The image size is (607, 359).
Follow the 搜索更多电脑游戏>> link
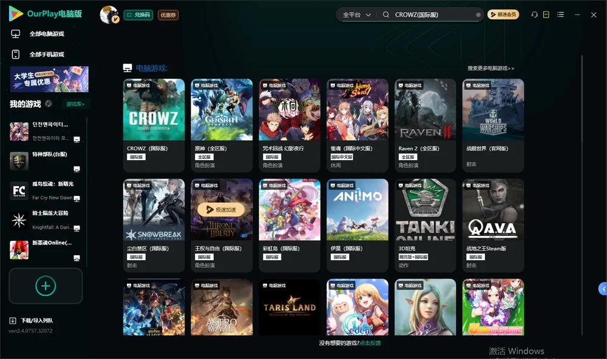point(490,68)
